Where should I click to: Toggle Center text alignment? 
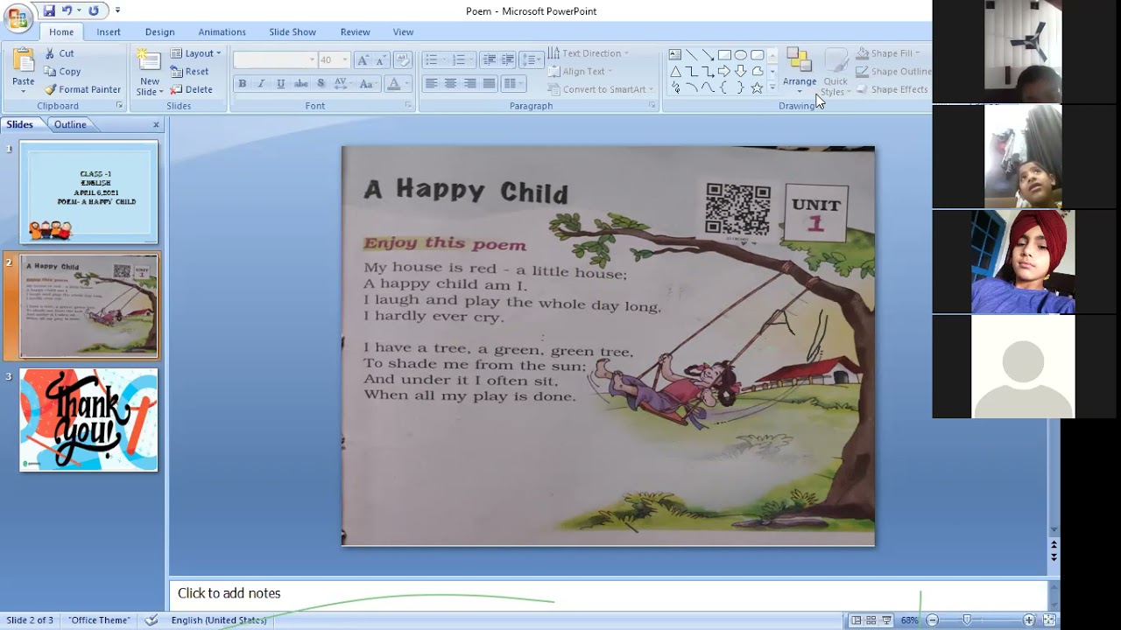(x=450, y=84)
